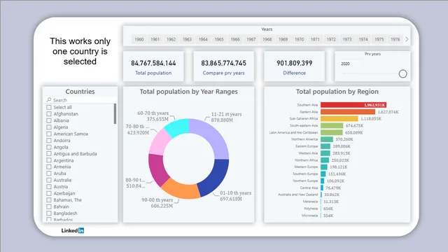
Task: Select year 1976 in Years slicer
Action: pyautogui.click(x=395, y=39)
